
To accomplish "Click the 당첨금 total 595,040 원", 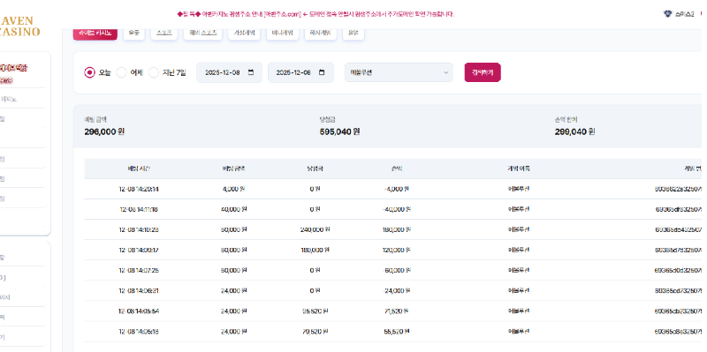I will (339, 131).
